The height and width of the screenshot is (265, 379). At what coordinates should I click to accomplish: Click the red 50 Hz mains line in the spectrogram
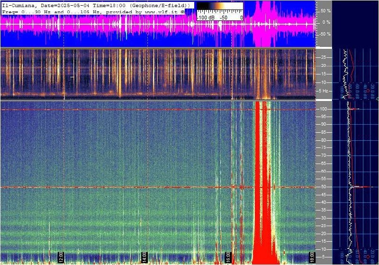tap(158, 187)
